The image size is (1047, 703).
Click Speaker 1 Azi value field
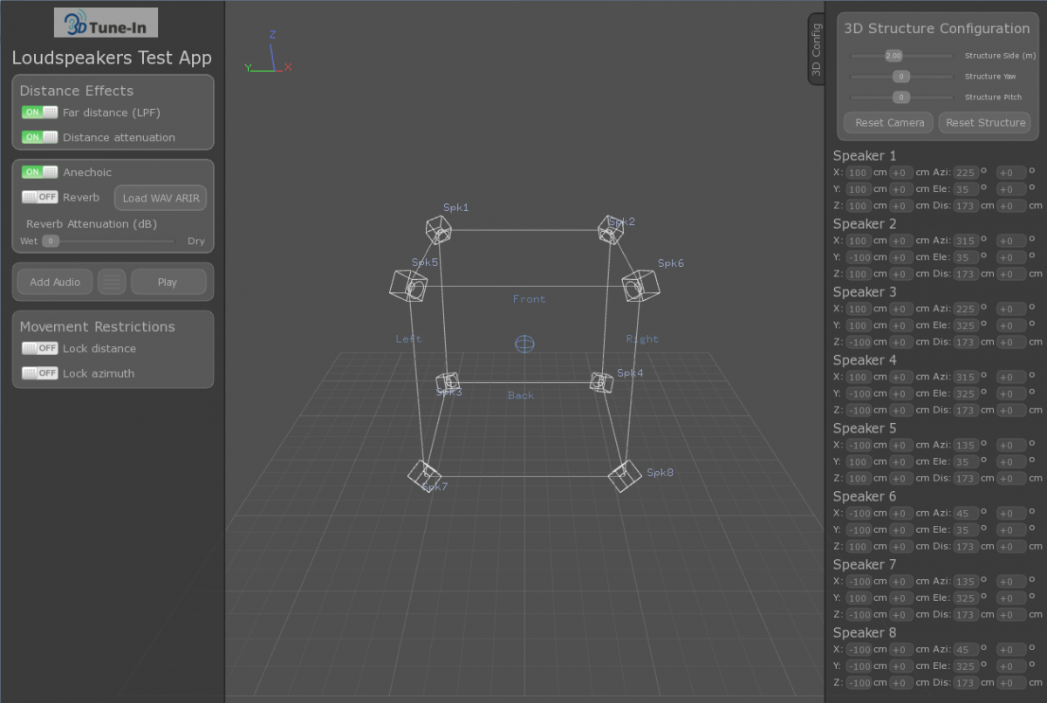click(966, 173)
